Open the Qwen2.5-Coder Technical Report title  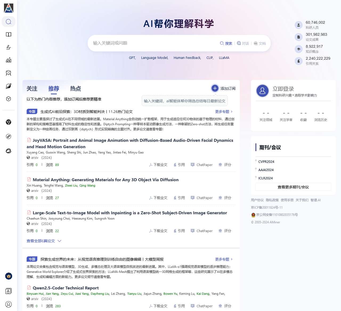pos(66,288)
